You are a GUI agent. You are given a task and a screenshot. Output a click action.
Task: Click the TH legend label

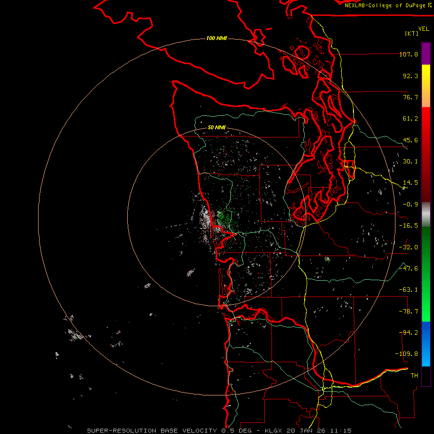pos(414,376)
